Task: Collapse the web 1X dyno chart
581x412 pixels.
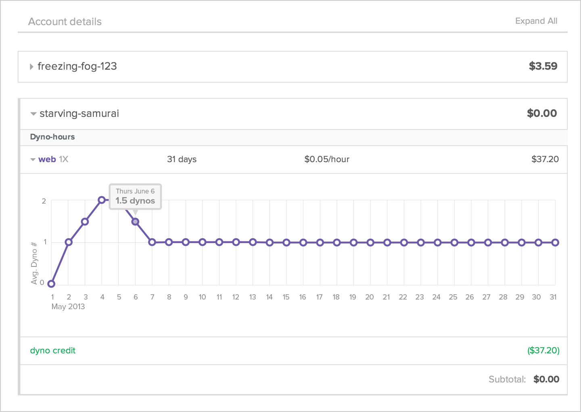Action: tap(33, 160)
